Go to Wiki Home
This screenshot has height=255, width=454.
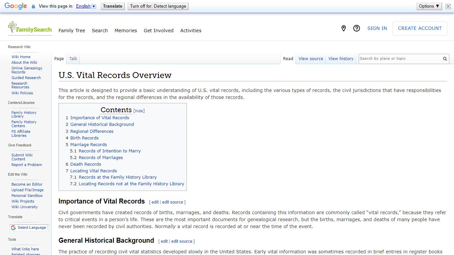click(21, 57)
